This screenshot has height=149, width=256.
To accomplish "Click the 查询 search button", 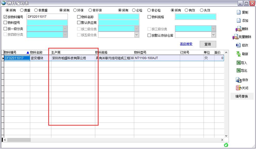I will [x=208, y=44].
